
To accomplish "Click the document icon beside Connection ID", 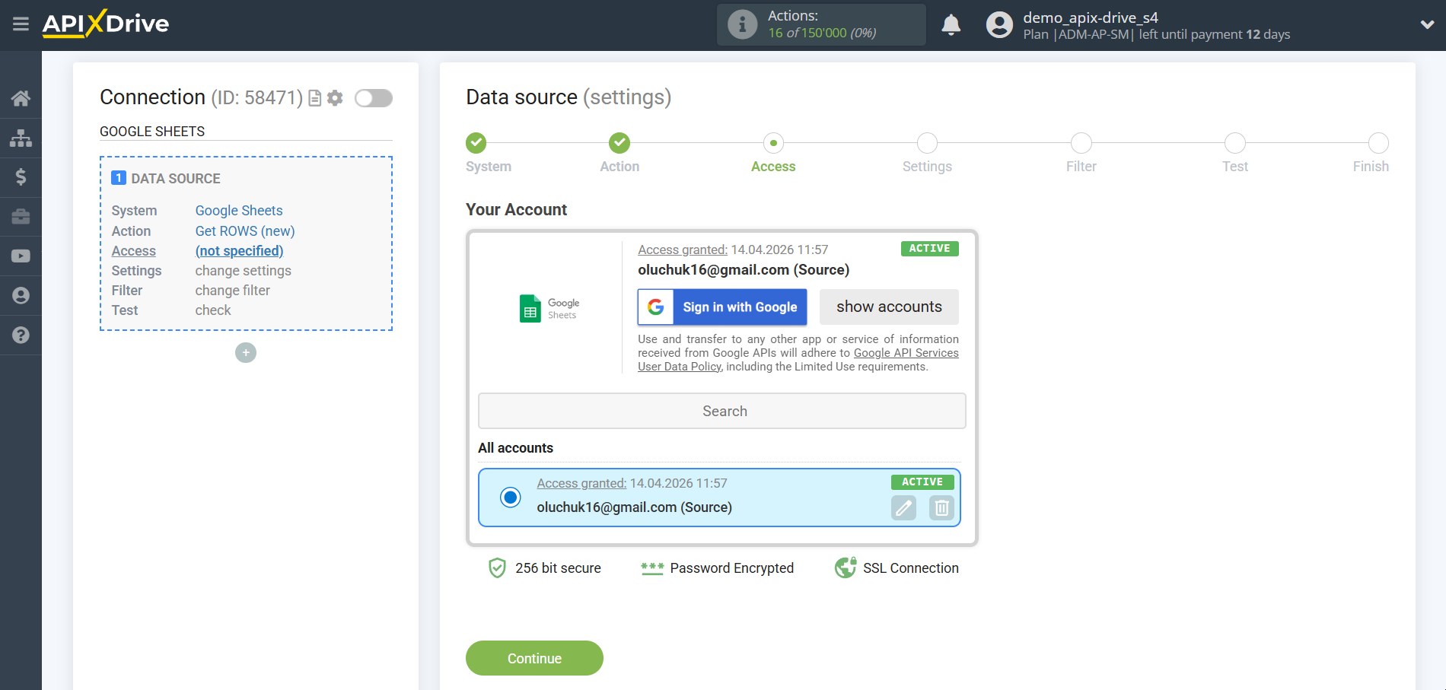I will (x=314, y=97).
